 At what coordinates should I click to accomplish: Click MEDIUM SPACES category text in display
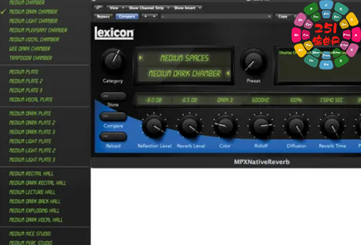184,58
